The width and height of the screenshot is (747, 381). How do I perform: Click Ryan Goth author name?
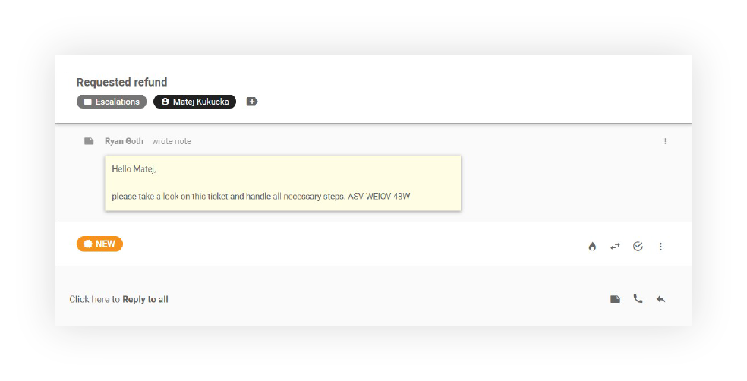click(124, 141)
